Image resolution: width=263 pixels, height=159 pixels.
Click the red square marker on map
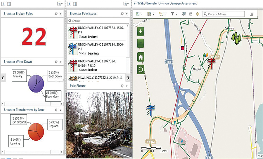pyautogui.click(x=183, y=48)
